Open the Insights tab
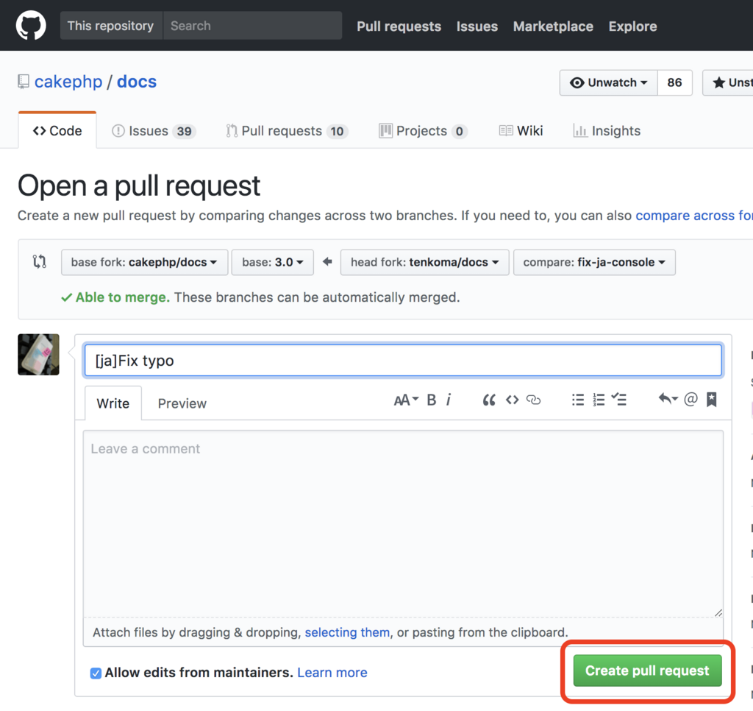The height and width of the screenshot is (711, 753). click(x=607, y=131)
